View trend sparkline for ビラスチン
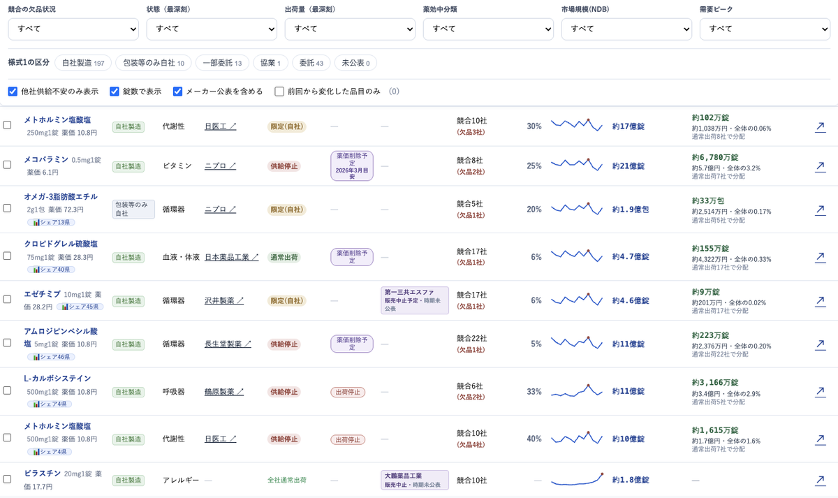Image resolution: width=838 pixels, height=498 pixels. 576,480
